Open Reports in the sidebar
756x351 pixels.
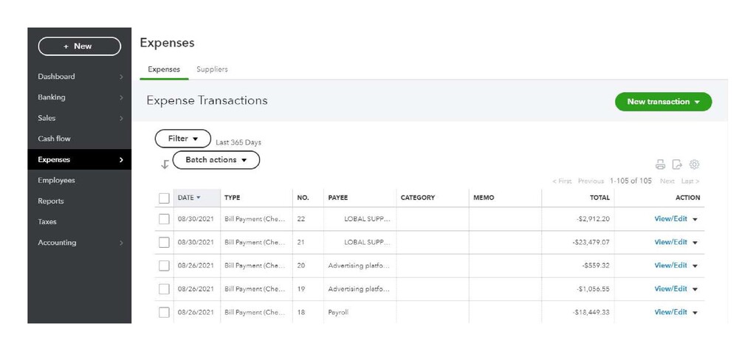click(51, 201)
